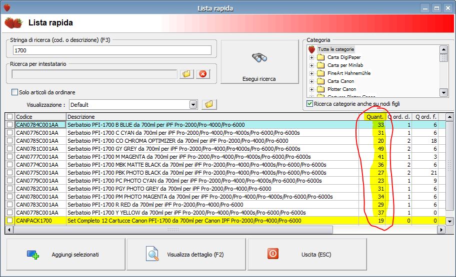The width and height of the screenshot is (456, 277).
Task: Clear intestatario with red X icon
Action: click(x=203, y=74)
